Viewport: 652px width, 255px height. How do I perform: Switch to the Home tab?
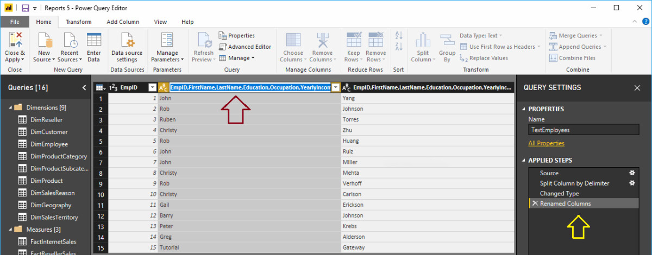(43, 22)
